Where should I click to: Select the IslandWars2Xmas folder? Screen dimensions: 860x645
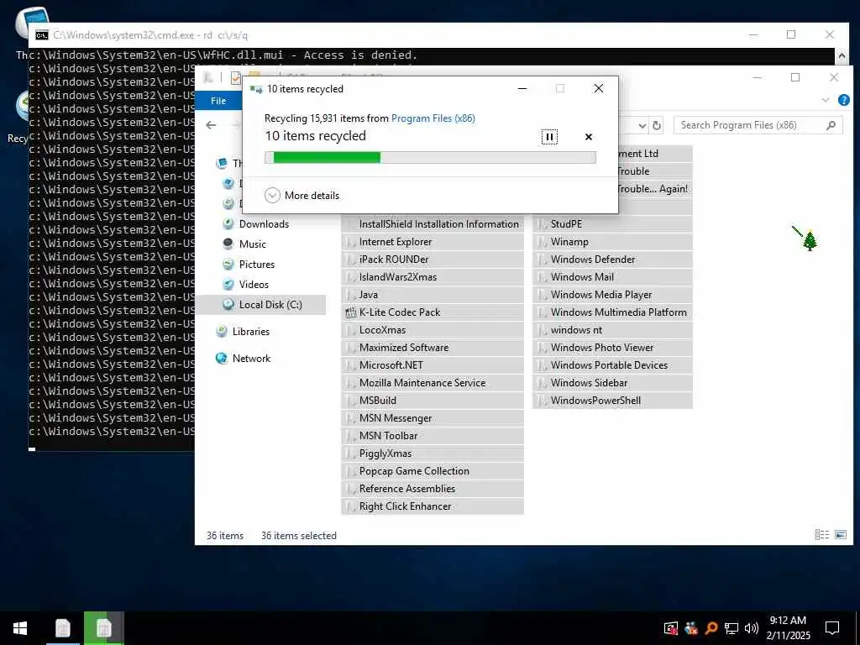point(433,277)
